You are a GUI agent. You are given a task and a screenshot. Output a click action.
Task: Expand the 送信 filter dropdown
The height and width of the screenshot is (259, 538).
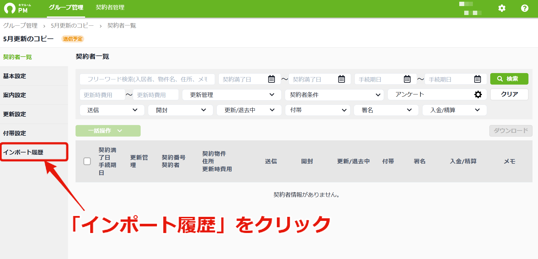[112, 110]
